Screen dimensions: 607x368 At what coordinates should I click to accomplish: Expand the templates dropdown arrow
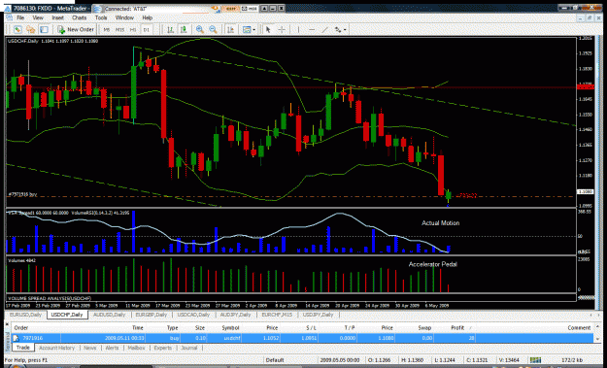pyautogui.click(x=253, y=29)
